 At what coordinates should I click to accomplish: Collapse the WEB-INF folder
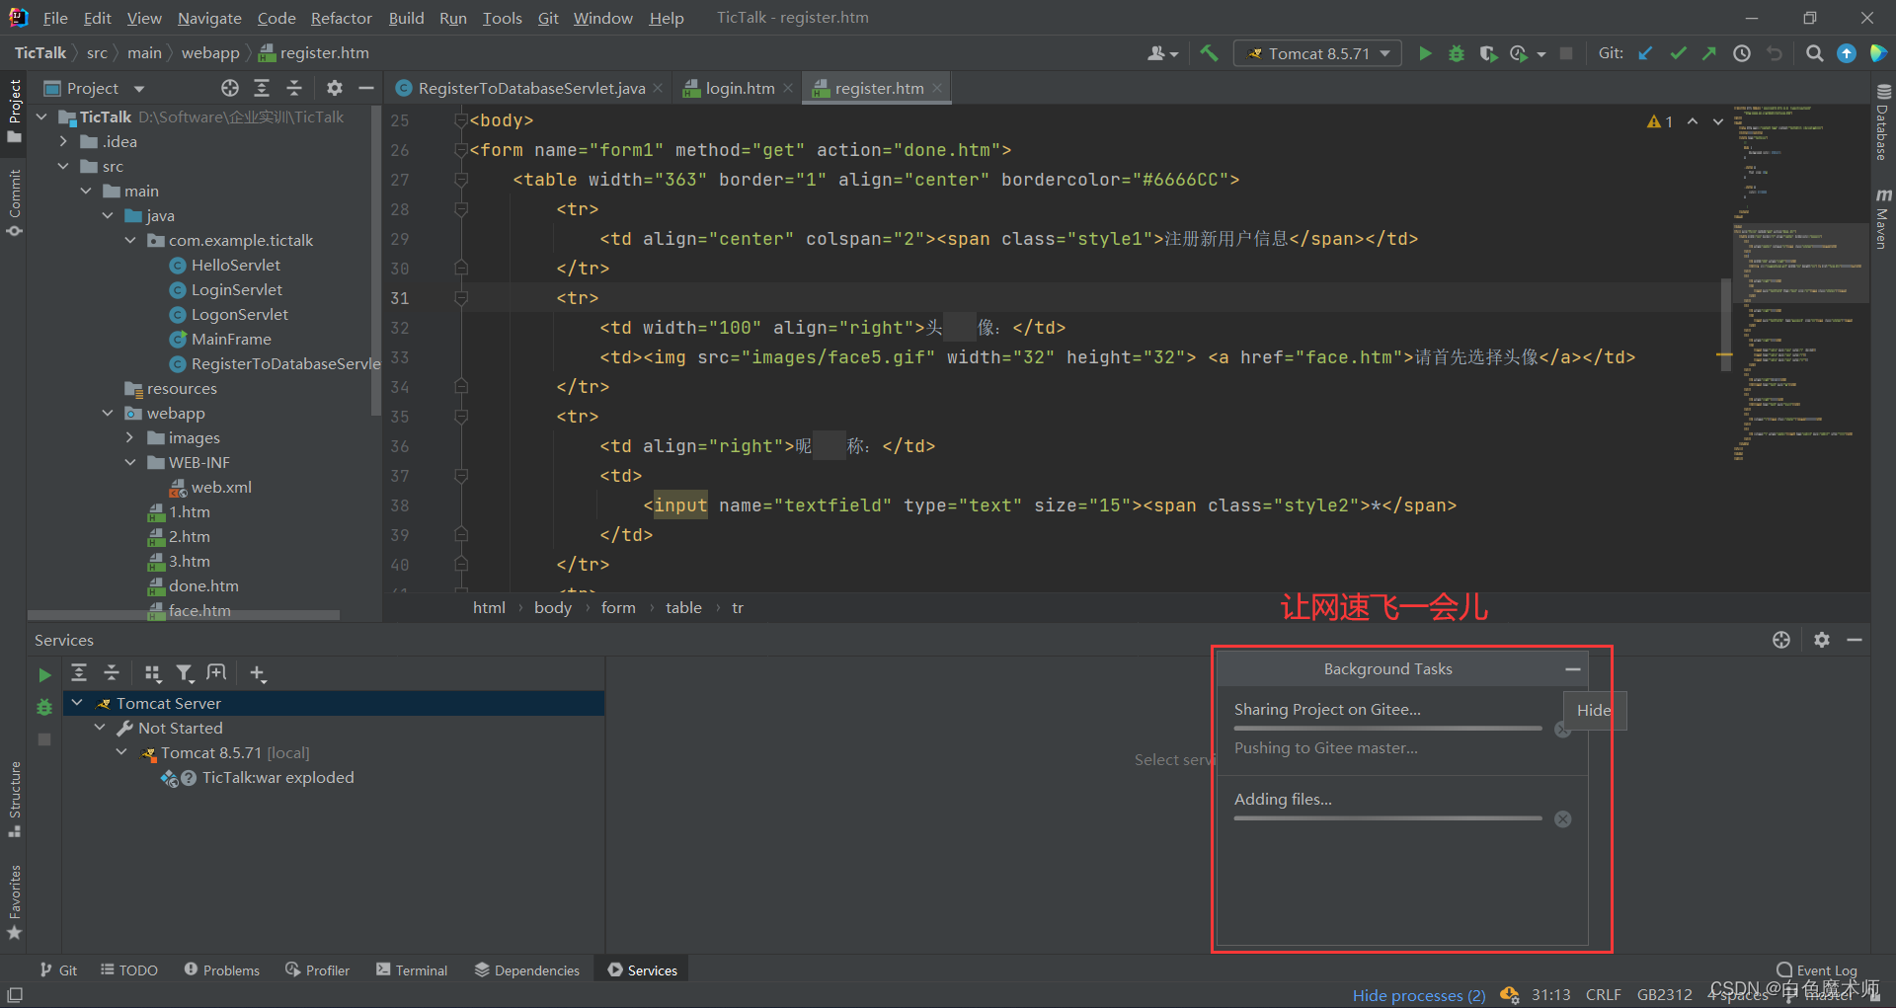pyautogui.click(x=130, y=462)
